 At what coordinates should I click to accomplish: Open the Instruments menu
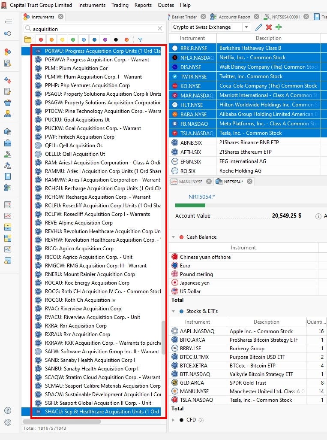(x=92, y=5)
